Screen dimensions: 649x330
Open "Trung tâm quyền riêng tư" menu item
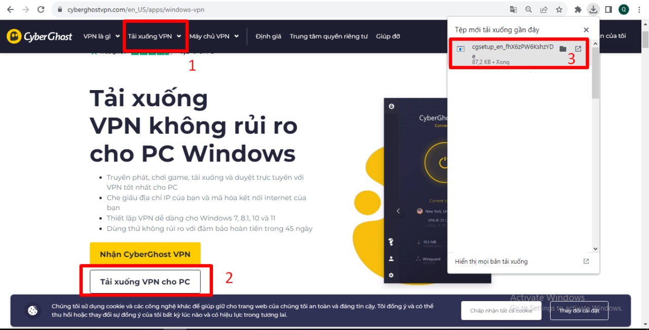329,36
